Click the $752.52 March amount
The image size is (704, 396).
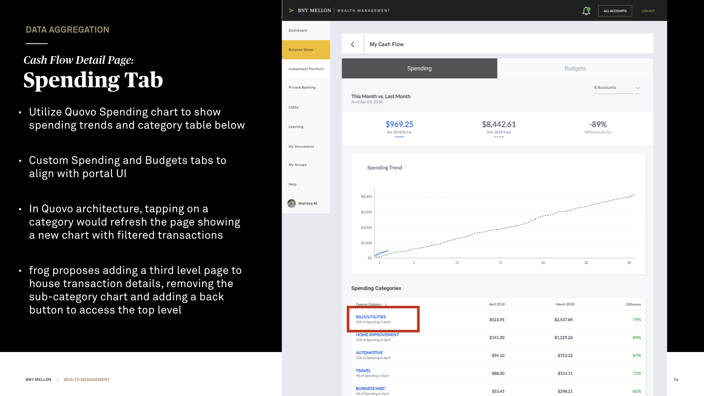[565, 356]
